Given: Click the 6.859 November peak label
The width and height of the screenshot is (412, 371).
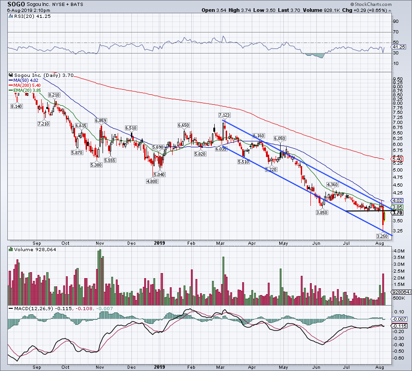Looking at the screenshot, I should pos(101,121).
